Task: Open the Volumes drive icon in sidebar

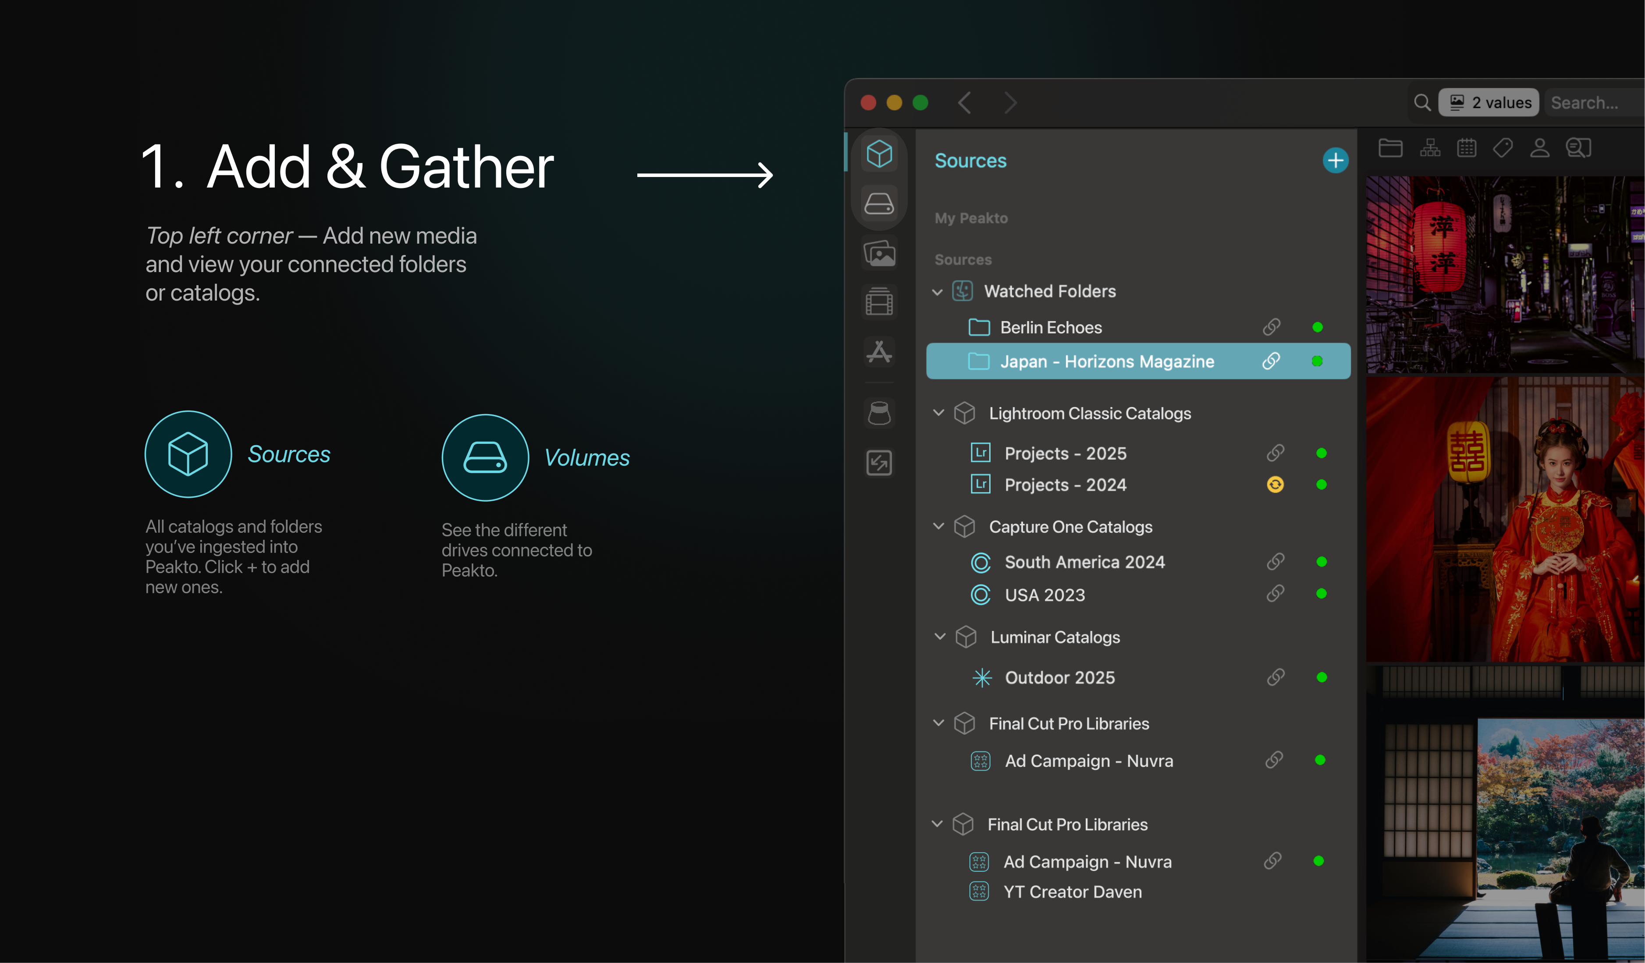Action: tap(879, 204)
